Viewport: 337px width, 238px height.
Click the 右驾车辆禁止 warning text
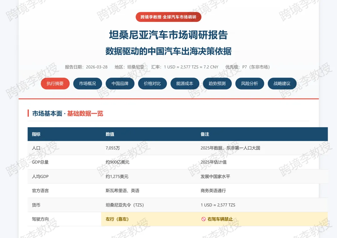(220, 219)
